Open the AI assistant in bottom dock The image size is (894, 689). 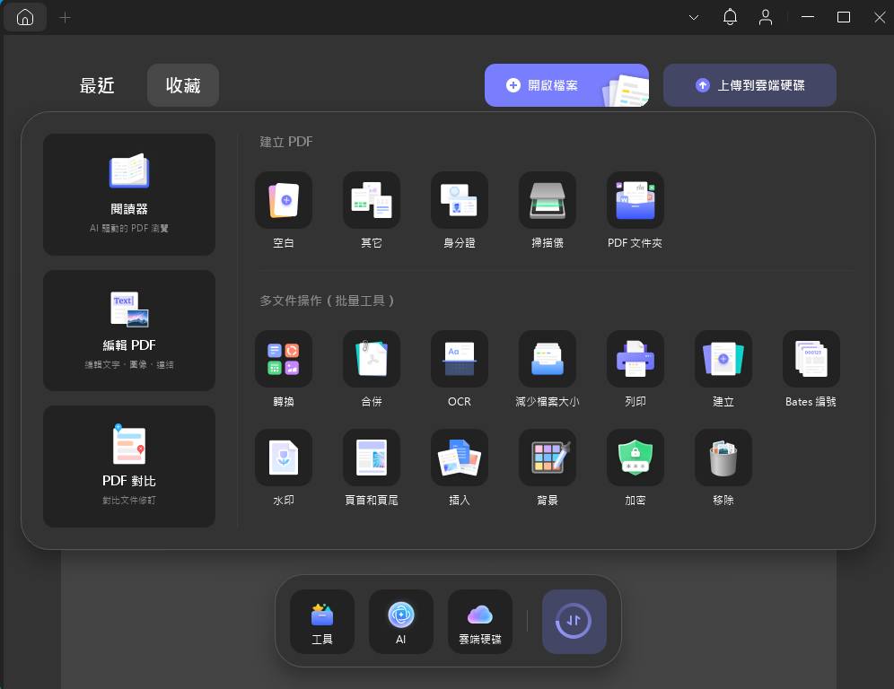coord(401,622)
